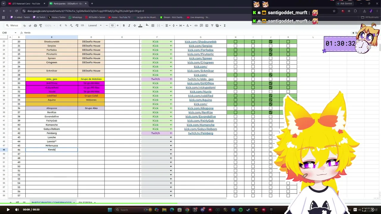Open the text color picker
Viewport: 381px width, 214px height.
click(x=140, y=26)
